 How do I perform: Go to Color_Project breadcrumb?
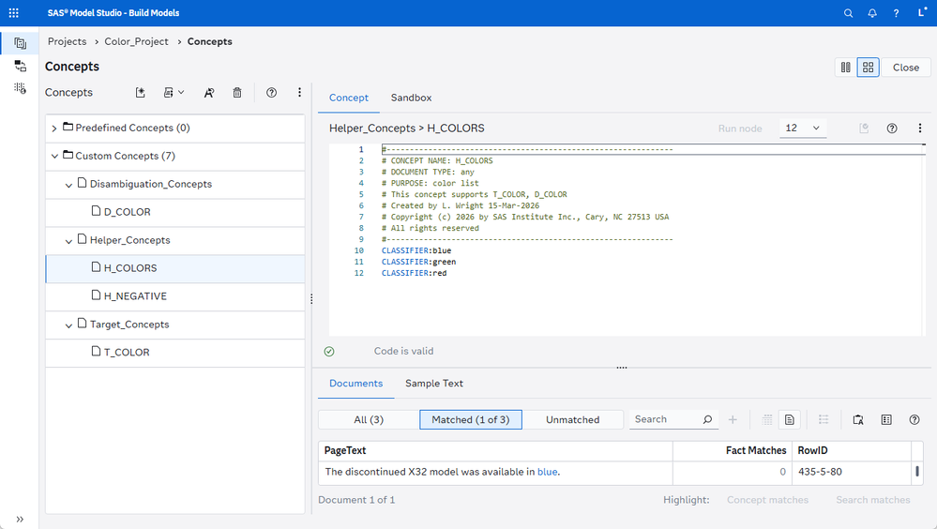[136, 41]
